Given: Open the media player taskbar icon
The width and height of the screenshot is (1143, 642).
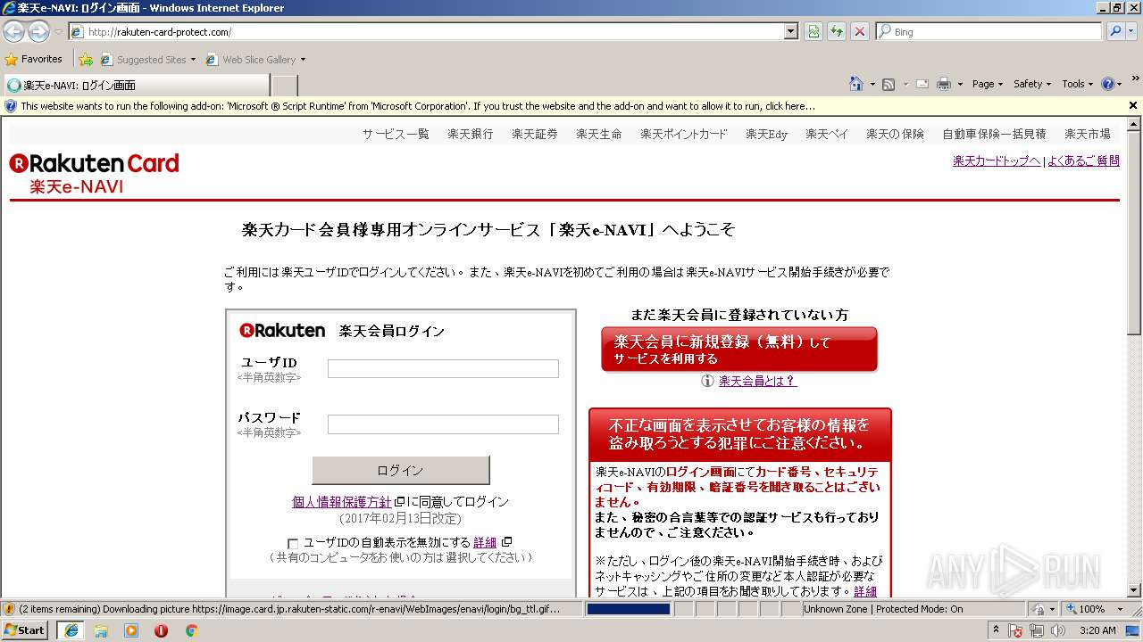Looking at the screenshot, I should click(131, 630).
